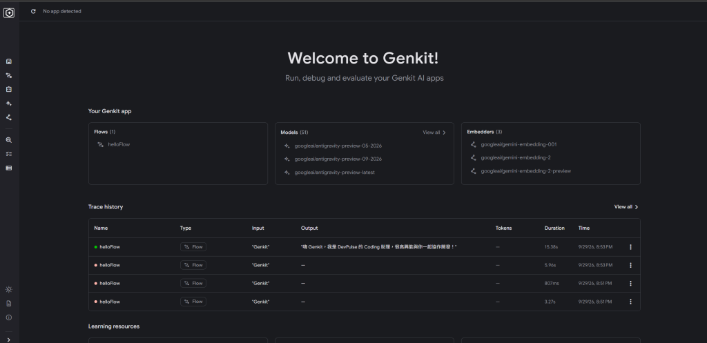Open googleai/gemini-embedding-2-preview embedder
The image size is (707, 343).
tap(525, 171)
